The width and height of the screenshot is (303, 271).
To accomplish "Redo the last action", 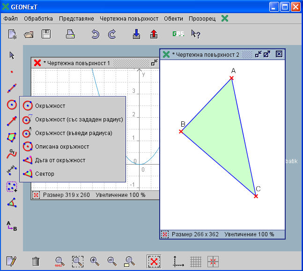I will tap(112, 34).
